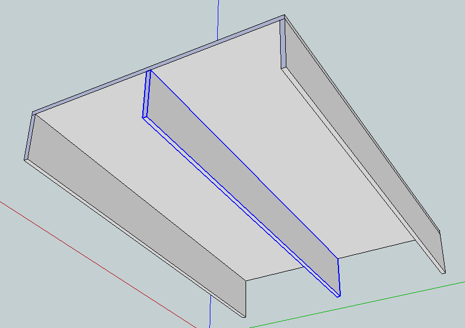Select front edge between middle and right panels
This screenshot has height=328, width=465.
(x=374, y=249)
